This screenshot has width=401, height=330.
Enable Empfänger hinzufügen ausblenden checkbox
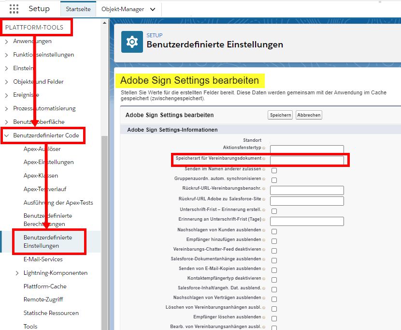point(274,241)
